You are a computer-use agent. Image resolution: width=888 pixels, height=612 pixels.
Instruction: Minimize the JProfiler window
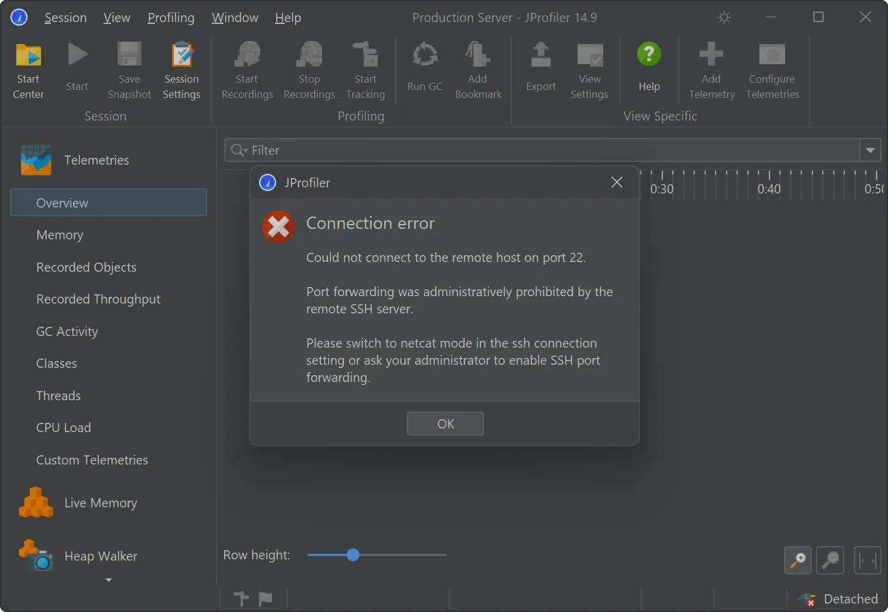(771, 17)
